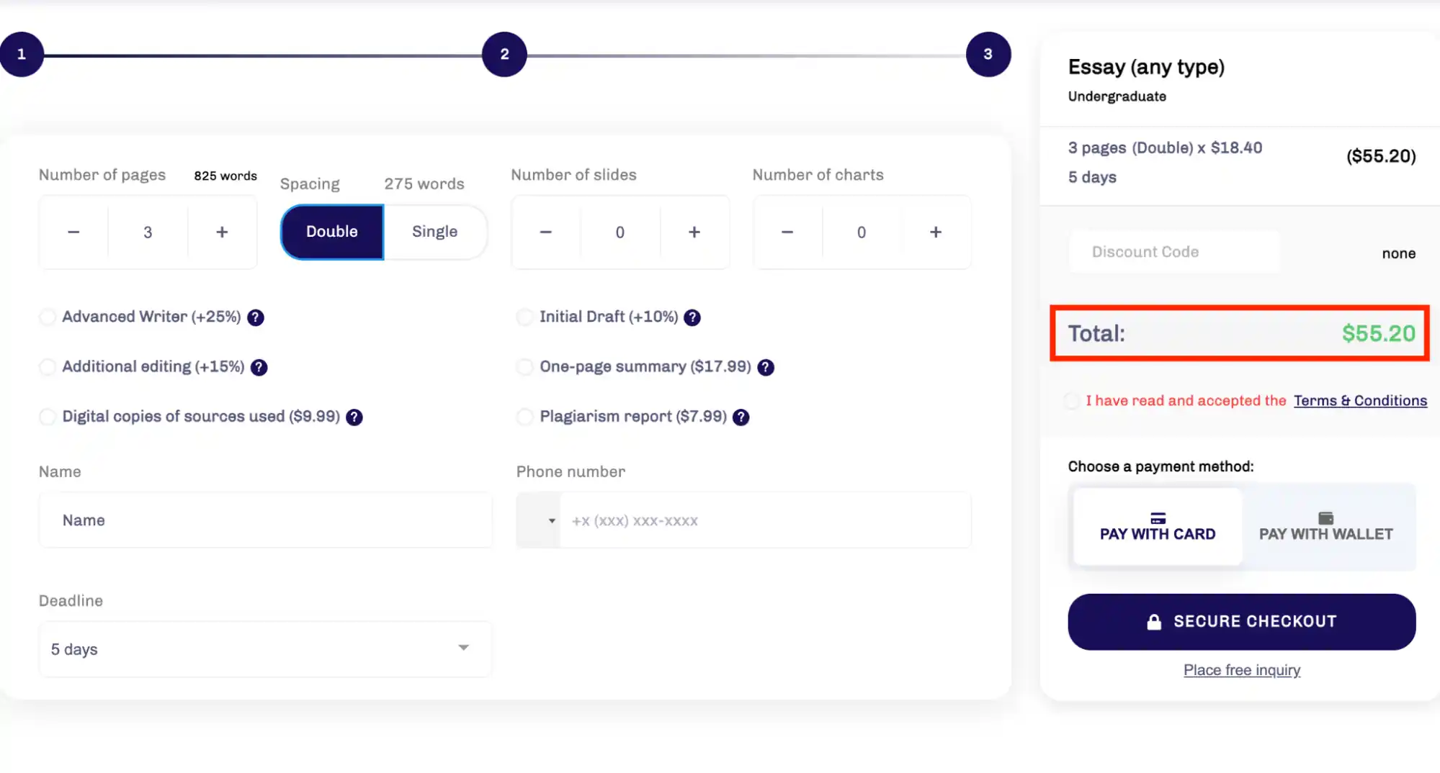The width and height of the screenshot is (1440, 773).
Task: Decrease the number of charts
Action: pyautogui.click(x=787, y=232)
